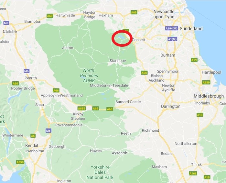Image resolution: width=226 pixels, height=183 pixels.
Task: Click the A168 road shield near Thirsk
Action: (x=193, y=173)
